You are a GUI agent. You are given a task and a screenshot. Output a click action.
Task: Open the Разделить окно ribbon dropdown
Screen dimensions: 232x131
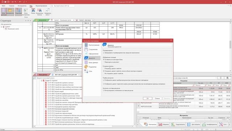(x=47, y=12)
